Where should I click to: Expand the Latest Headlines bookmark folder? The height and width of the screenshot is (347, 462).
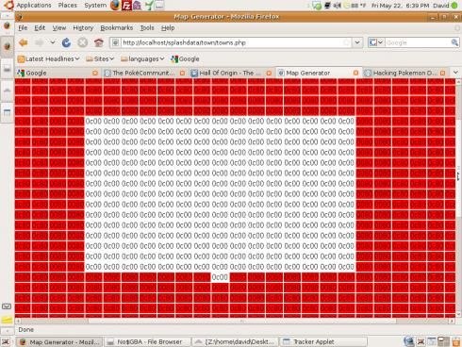click(x=48, y=58)
